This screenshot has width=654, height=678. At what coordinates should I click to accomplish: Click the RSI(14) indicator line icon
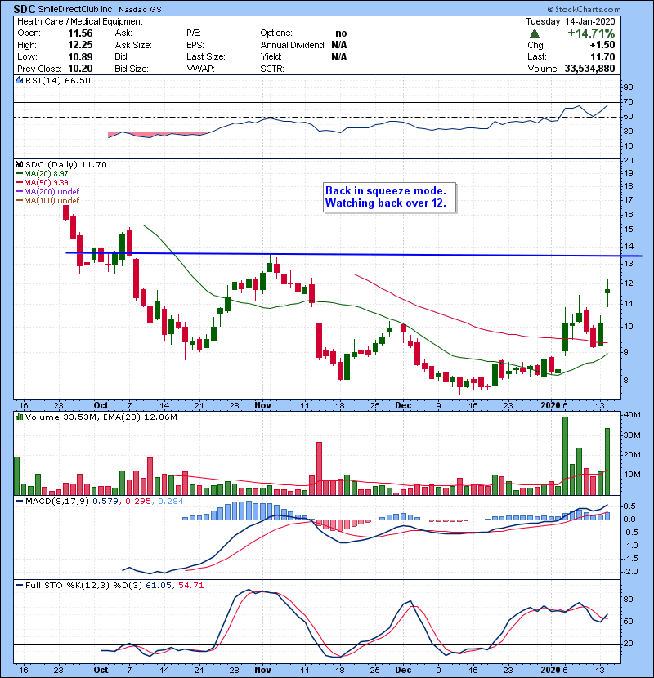[x=20, y=80]
